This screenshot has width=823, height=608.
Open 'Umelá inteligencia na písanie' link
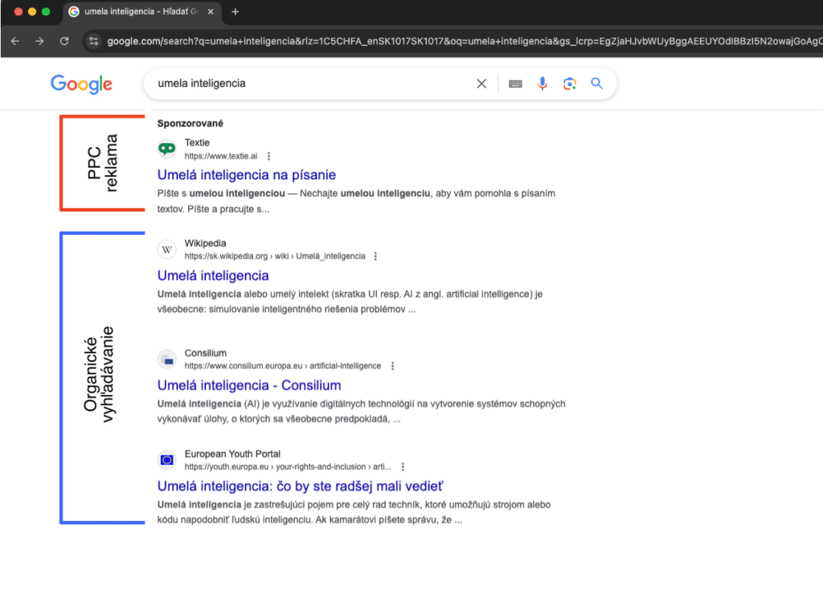(x=247, y=175)
